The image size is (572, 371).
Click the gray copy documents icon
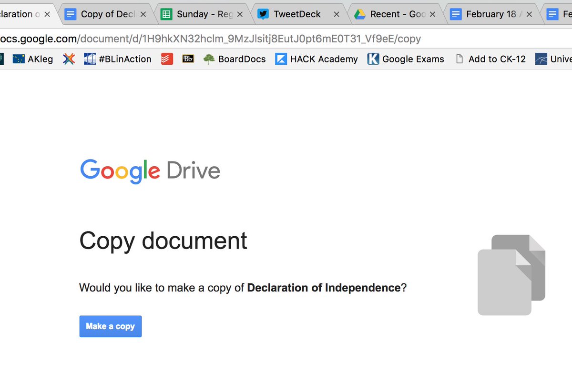click(511, 275)
